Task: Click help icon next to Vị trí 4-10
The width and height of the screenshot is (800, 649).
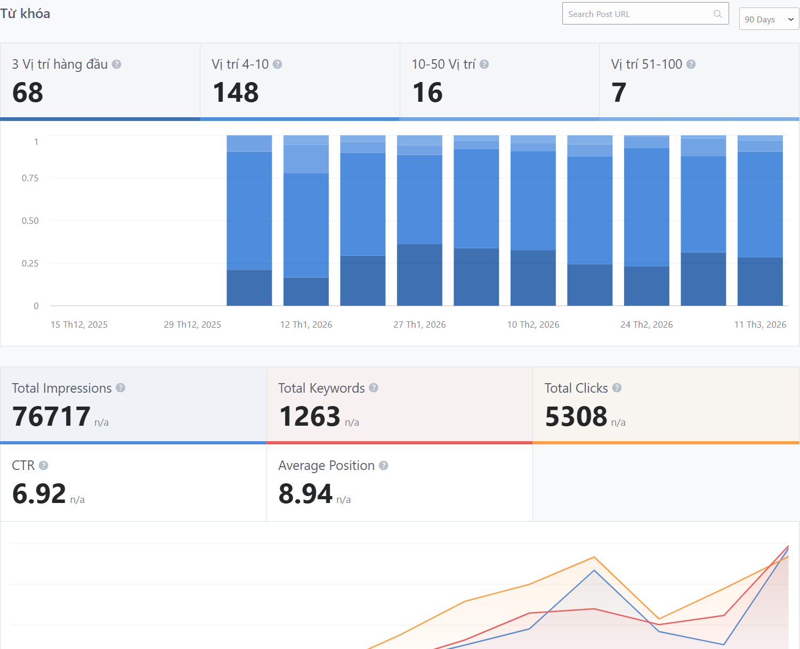Action: tap(277, 64)
